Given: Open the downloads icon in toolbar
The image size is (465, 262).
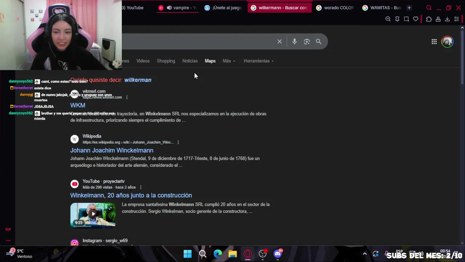Looking at the screenshot, I should (x=447, y=19).
